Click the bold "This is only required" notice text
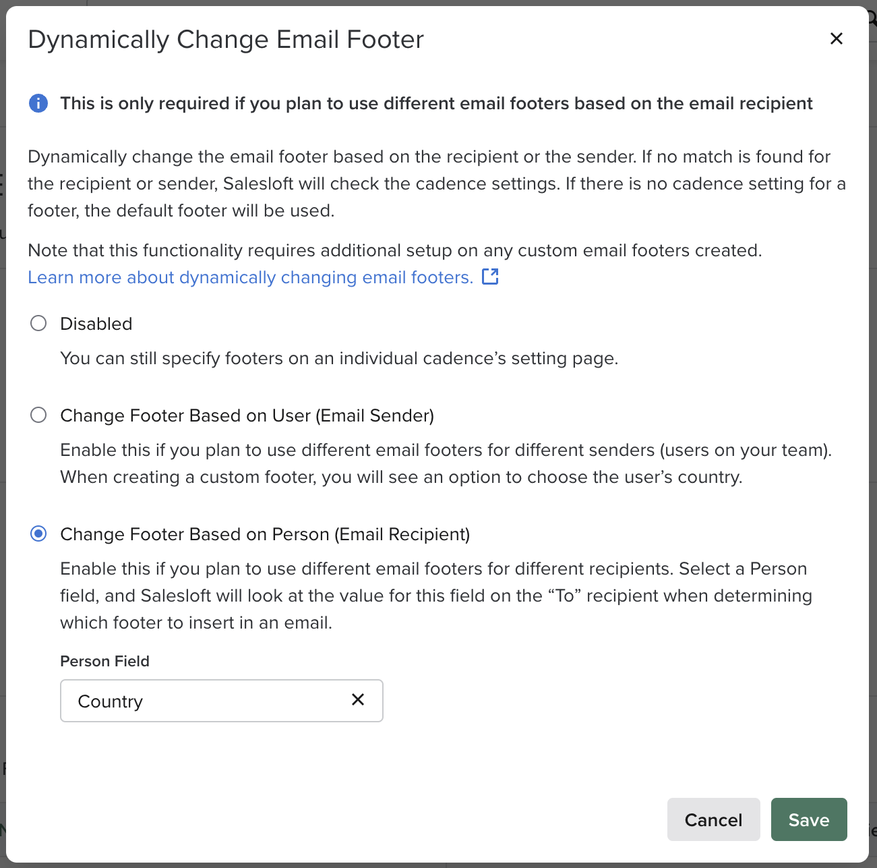Viewport: 877px width, 868px height. [x=436, y=103]
